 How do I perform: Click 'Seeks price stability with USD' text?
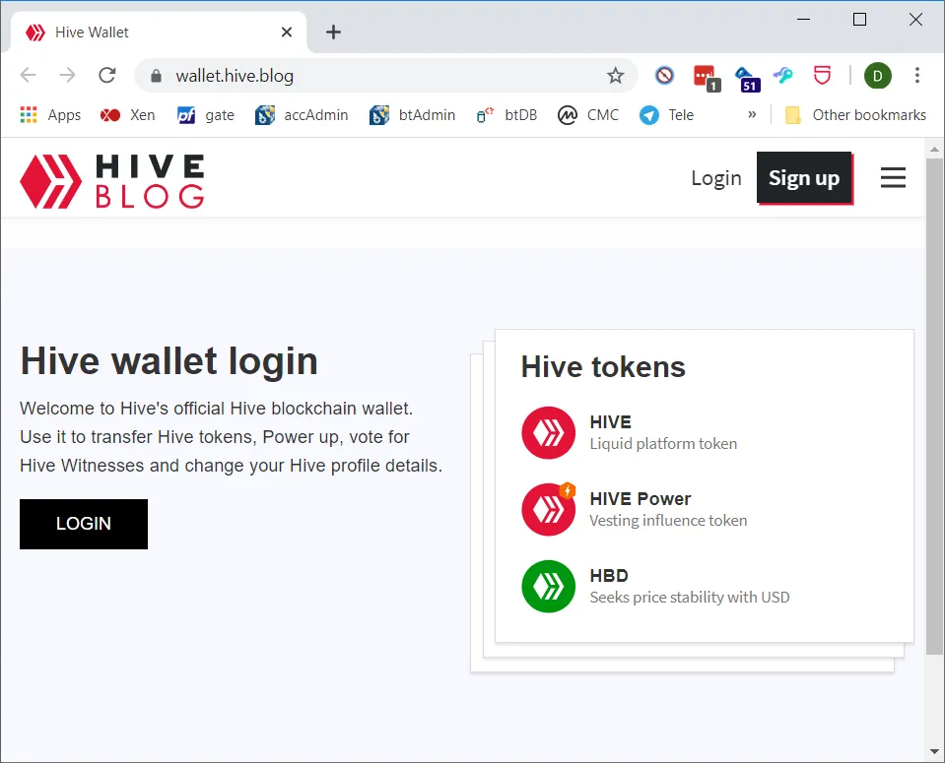coord(690,597)
